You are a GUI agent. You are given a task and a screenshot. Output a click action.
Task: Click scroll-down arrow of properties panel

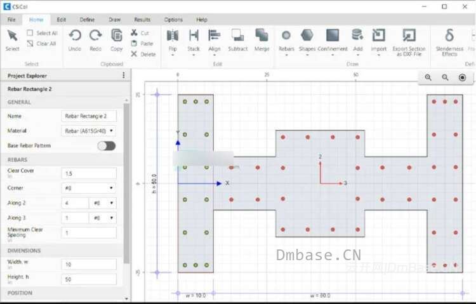126,299
